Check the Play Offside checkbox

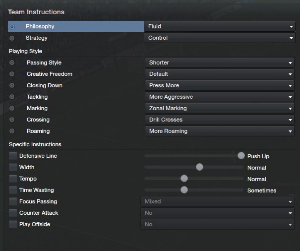tap(13, 224)
